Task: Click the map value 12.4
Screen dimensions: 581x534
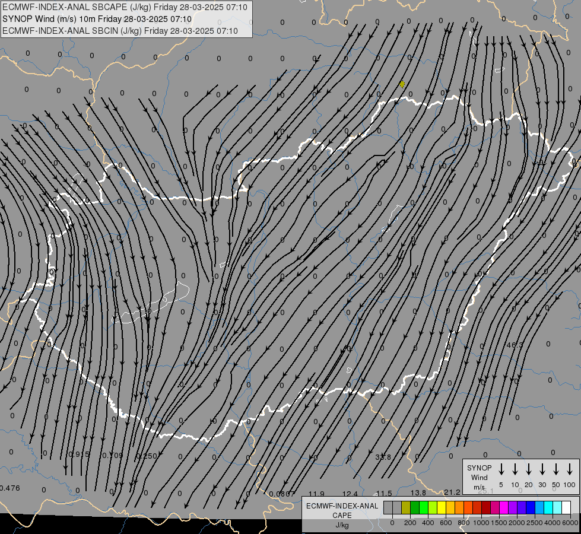Action: coord(350,494)
